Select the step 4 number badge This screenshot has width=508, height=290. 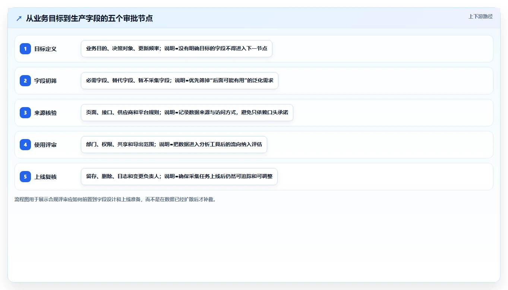click(25, 145)
